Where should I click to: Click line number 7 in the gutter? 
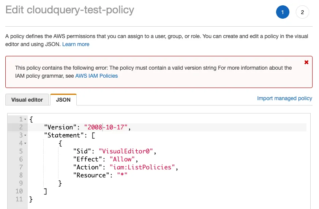pyautogui.click(x=21, y=167)
